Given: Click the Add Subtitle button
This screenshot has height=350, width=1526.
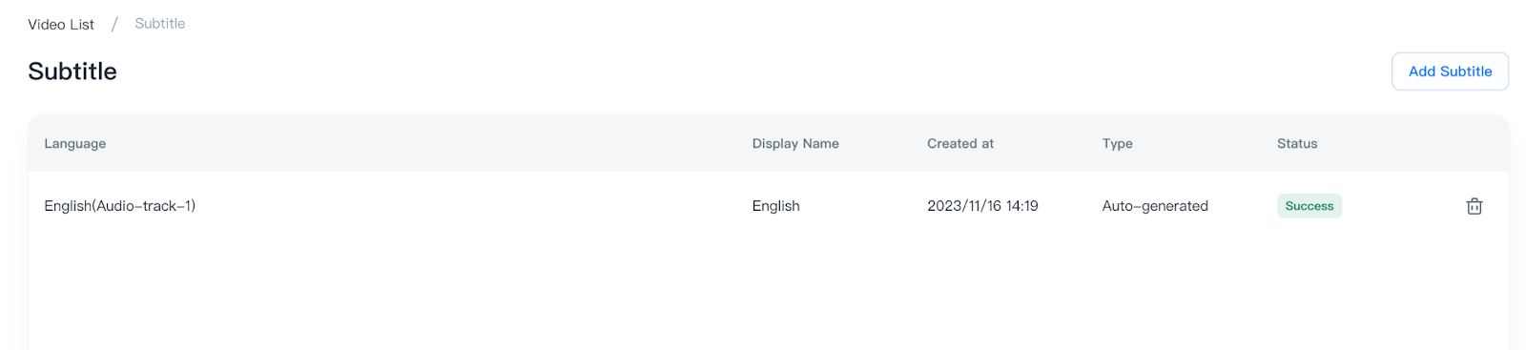Looking at the screenshot, I should (x=1450, y=72).
